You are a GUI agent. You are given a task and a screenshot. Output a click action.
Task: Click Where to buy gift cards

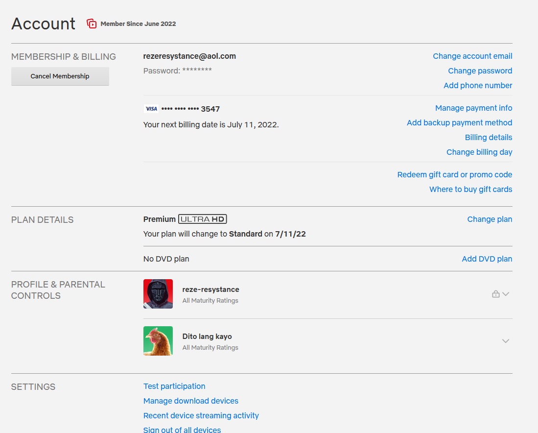point(470,189)
